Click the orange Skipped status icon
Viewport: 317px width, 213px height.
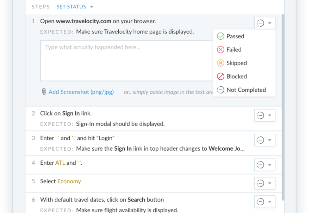[x=220, y=63]
